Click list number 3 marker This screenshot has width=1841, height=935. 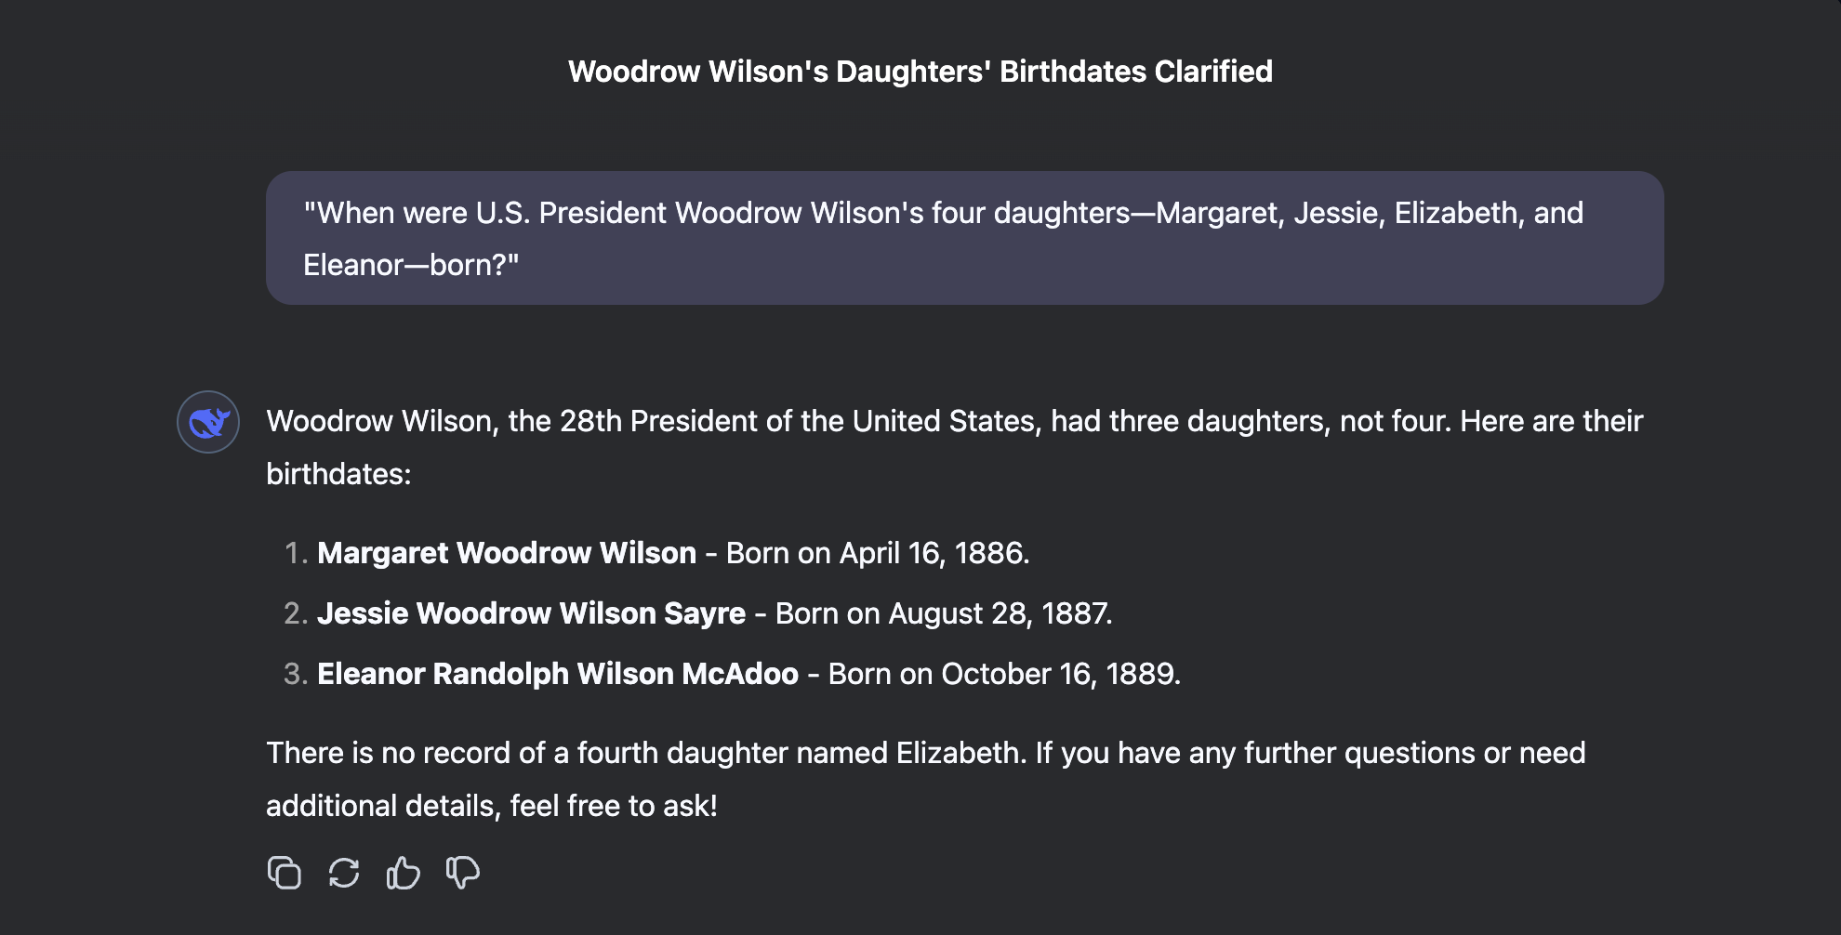click(x=295, y=674)
